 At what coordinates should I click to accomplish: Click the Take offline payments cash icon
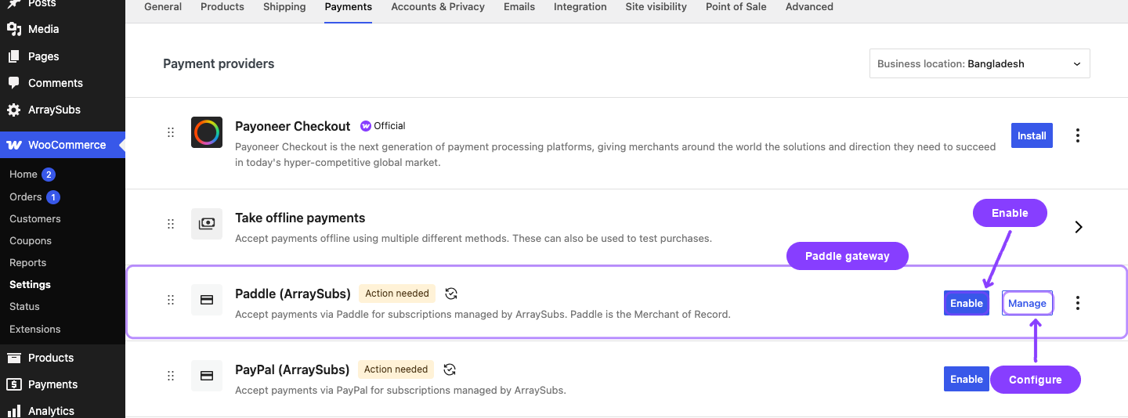pos(207,224)
